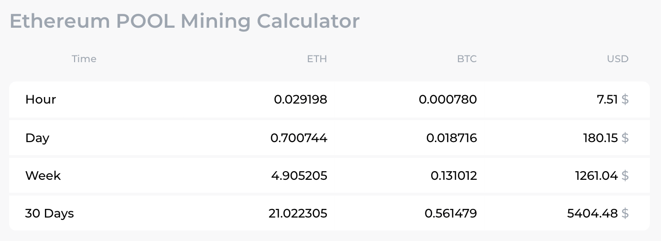Click the 30 Days BTC value 0.561479
Image resolution: width=661 pixels, height=241 pixels.
coord(451,213)
